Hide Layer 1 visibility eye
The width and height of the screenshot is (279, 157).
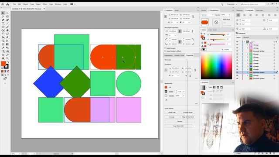[x=237, y=42]
